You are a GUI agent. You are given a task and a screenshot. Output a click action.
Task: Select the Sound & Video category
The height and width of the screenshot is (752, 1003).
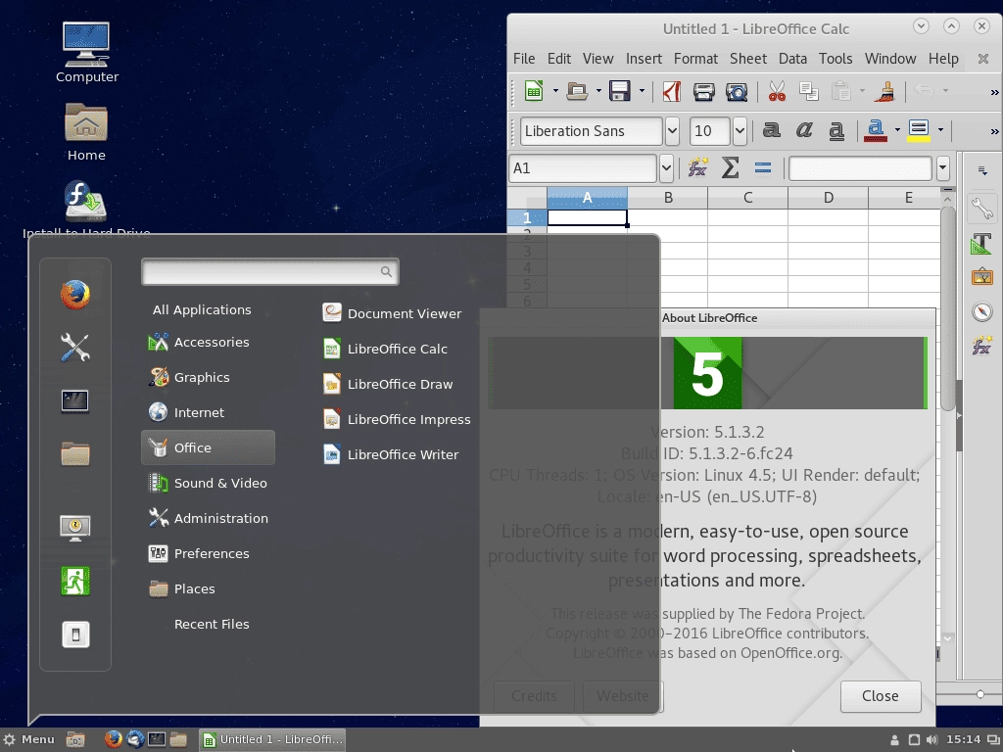[208, 483]
